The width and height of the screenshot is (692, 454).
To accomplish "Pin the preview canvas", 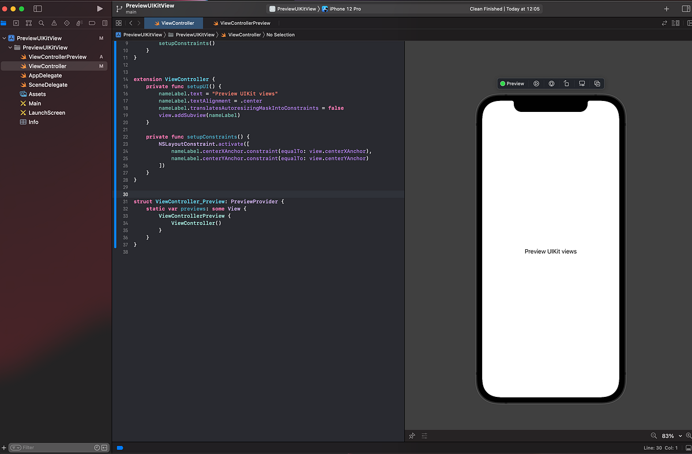I will (x=412, y=436).
